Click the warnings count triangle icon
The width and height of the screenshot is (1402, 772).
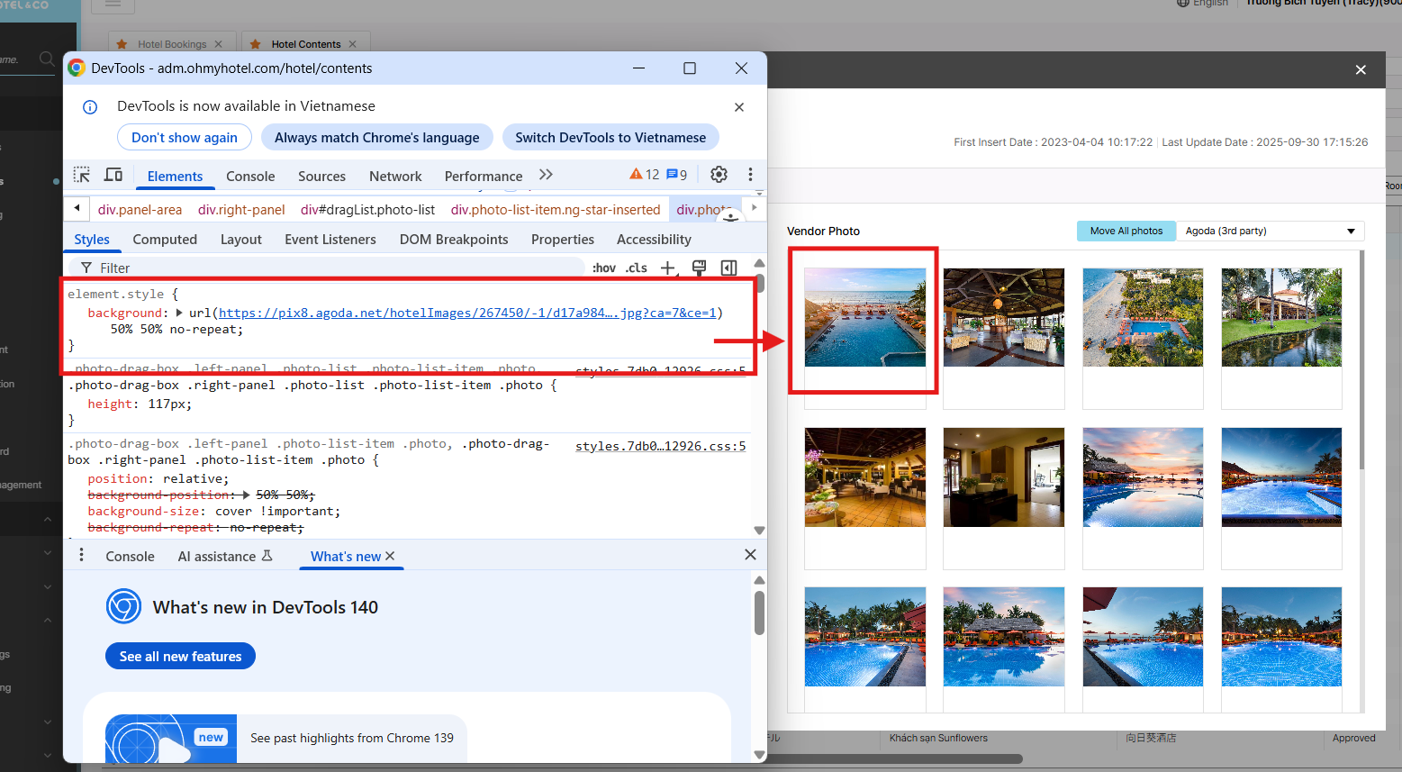tap(637, 175)
